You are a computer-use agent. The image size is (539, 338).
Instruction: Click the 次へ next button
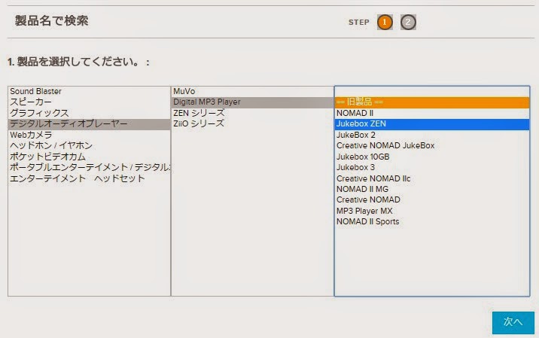click(513, 322)
